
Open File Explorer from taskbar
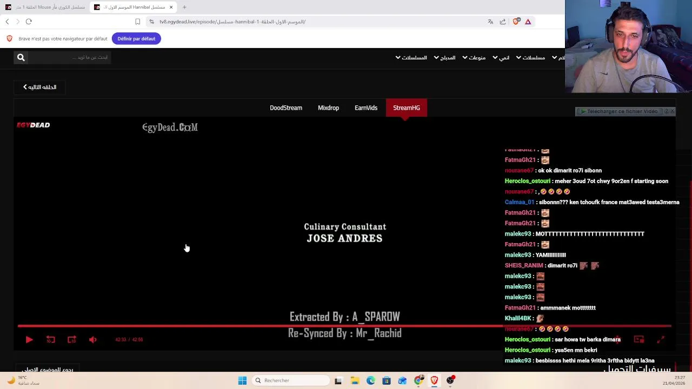[x=355, y=380]
